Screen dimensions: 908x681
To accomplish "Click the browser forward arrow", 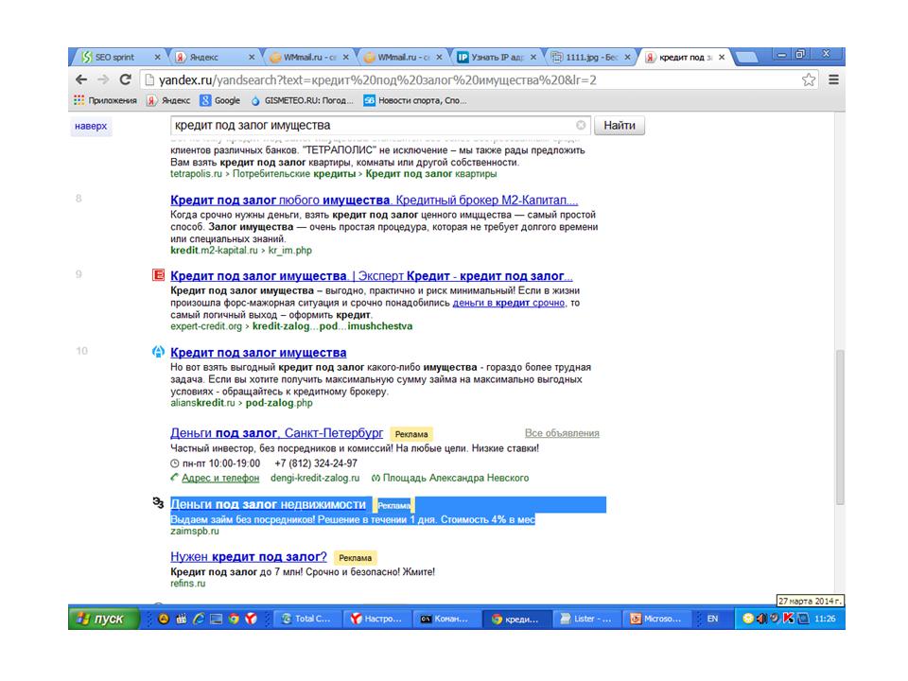I will point(104,79).
